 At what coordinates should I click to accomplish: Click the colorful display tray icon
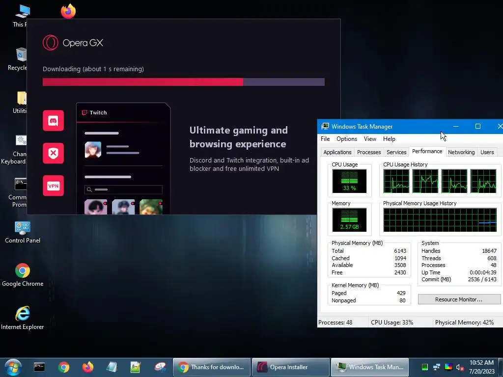coord(448,367)
